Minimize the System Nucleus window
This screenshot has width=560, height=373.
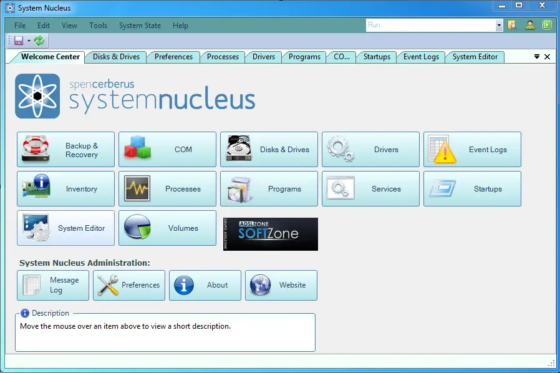tap(502, 6)
